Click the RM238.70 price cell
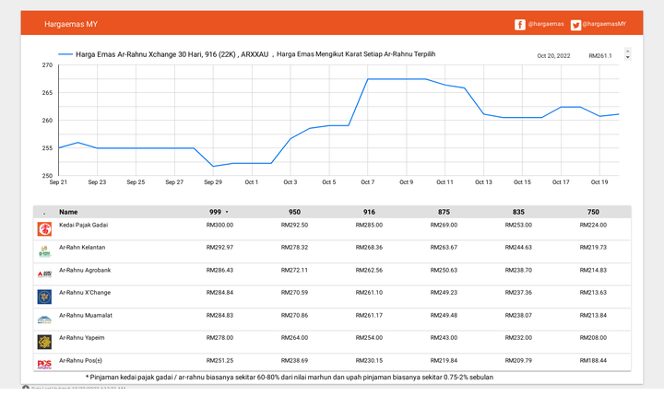The height and width of the screenshot is (396, 664). [x=518, y=271]
